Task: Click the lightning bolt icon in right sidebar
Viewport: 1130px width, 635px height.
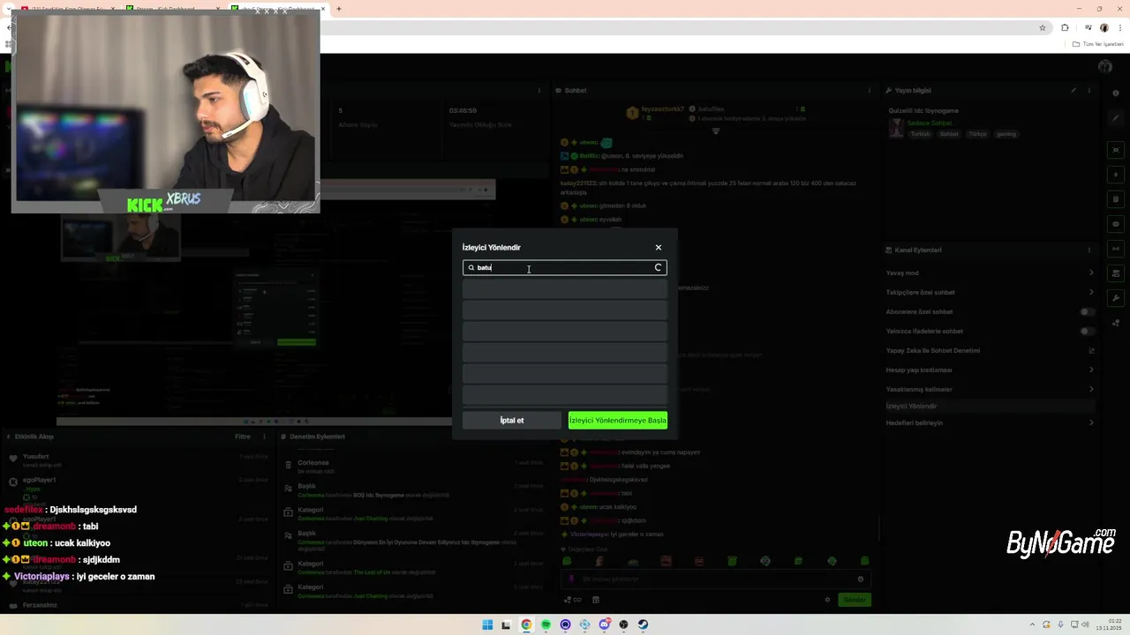Action: point(1117,175)
